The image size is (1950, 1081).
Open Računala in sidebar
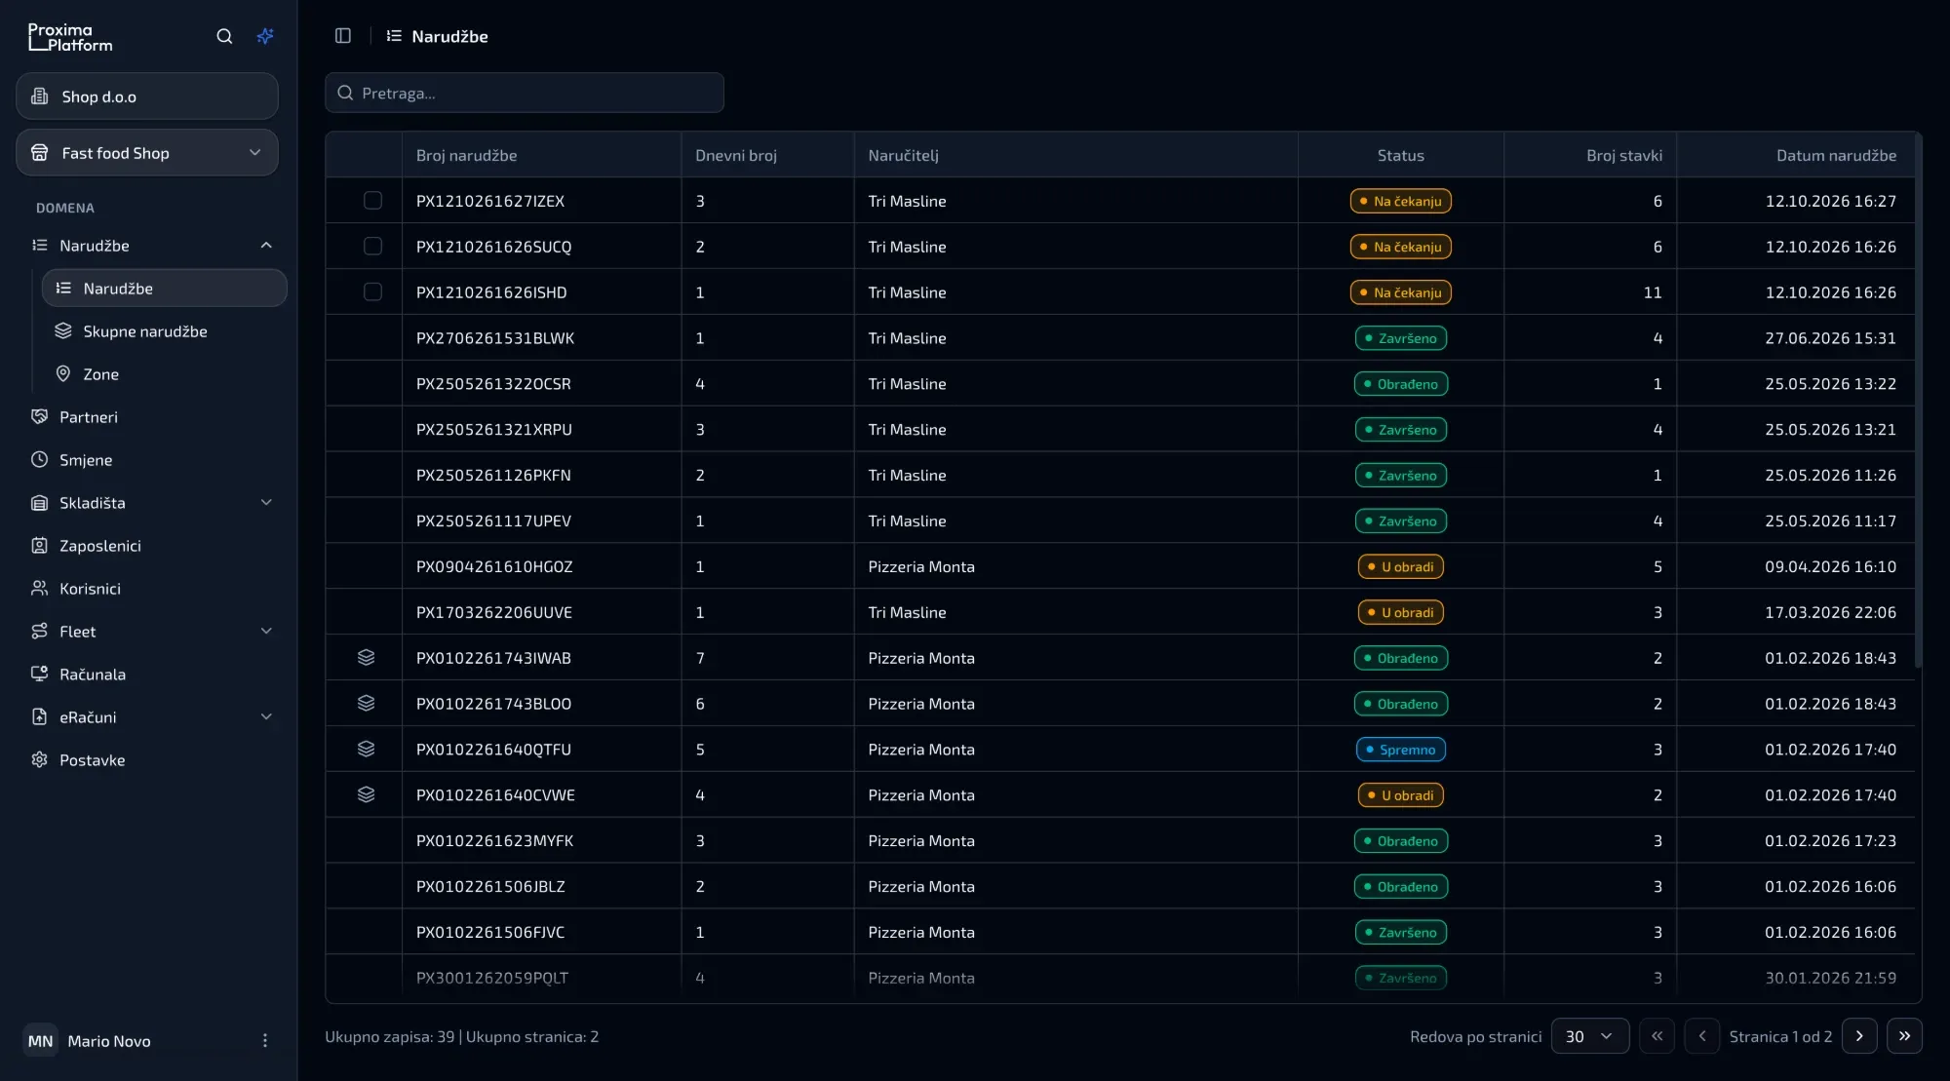point(151,675)
